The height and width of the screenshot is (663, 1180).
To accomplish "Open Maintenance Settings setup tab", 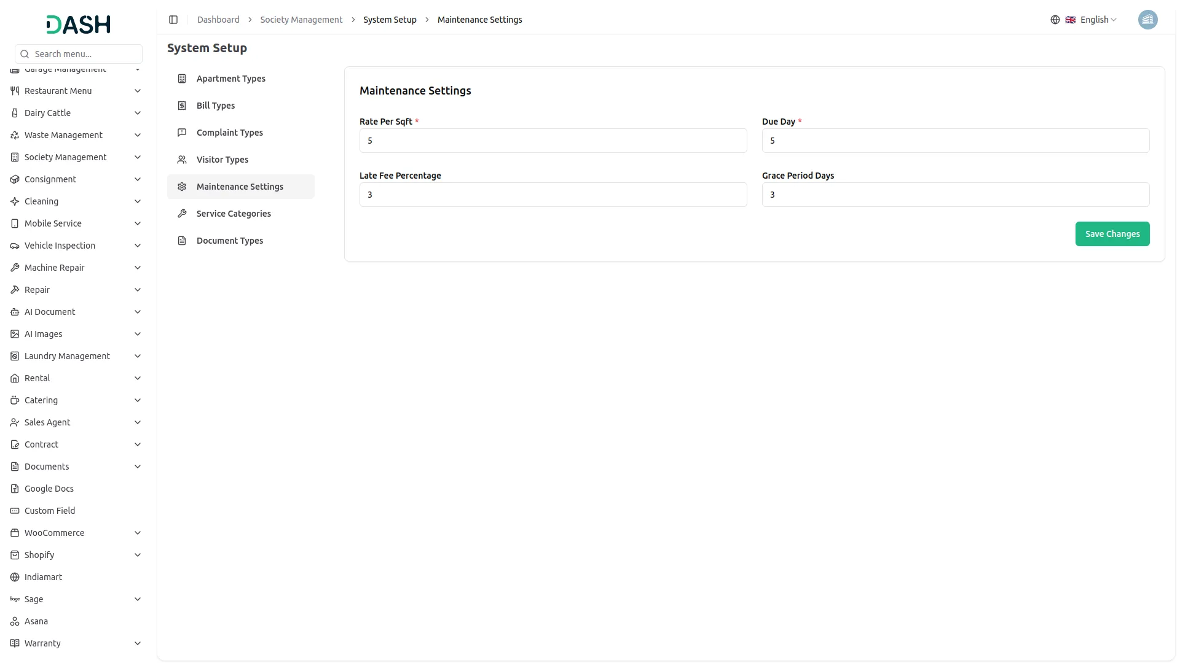I will click(240, 187).
